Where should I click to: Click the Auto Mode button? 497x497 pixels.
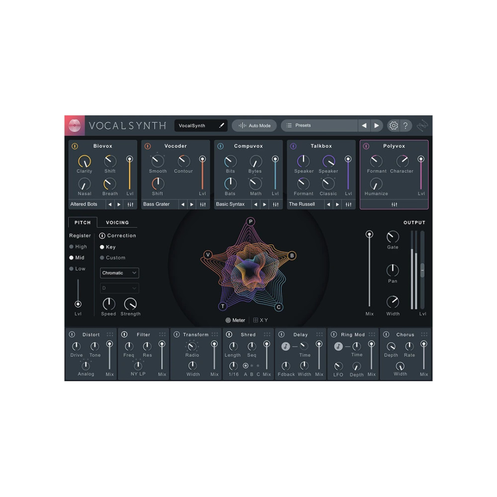pyautogui.click(x=254, y=126)
